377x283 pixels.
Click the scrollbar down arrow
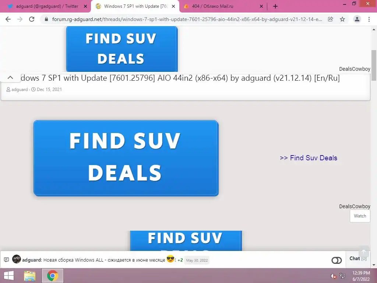(374, 265)
